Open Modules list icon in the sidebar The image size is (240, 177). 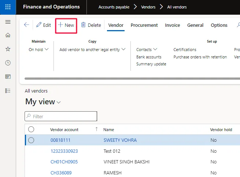coord(8,91)
